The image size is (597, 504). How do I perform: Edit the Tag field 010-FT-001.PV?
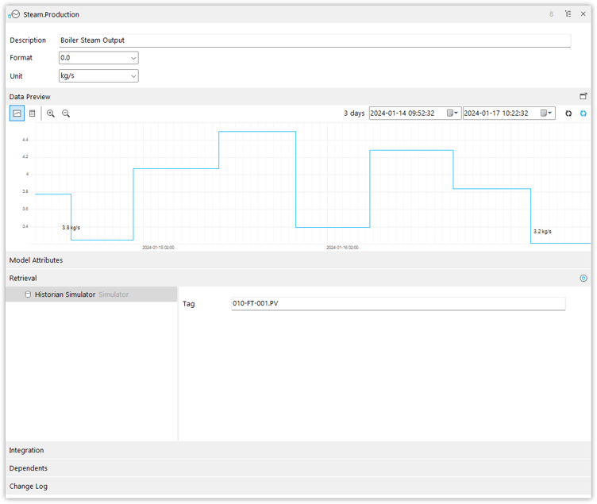click(399, 304)
